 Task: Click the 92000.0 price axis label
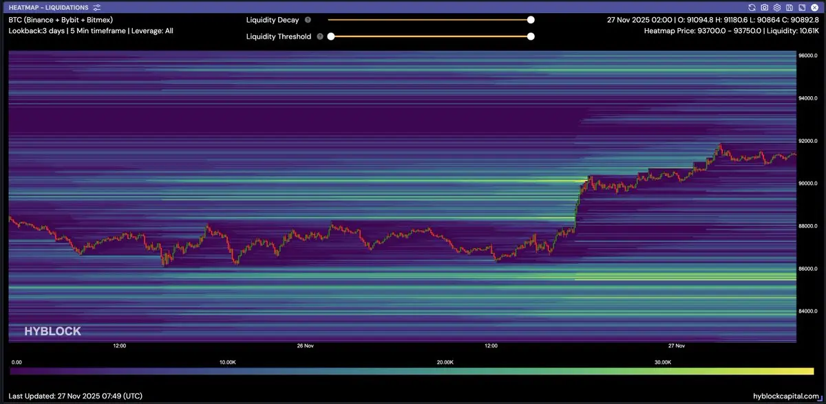pyautogui.click(x=807, y=141)
